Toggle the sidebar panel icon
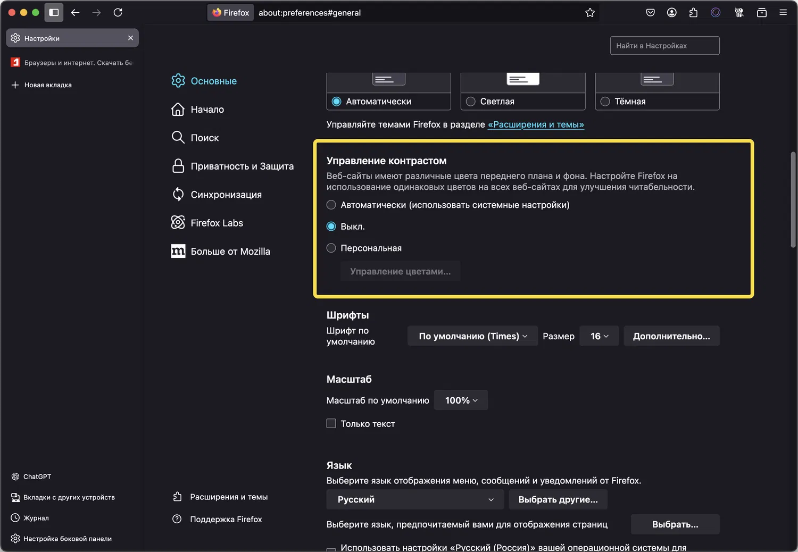Viewport: 798px width, 552px height. coord(54,13)
